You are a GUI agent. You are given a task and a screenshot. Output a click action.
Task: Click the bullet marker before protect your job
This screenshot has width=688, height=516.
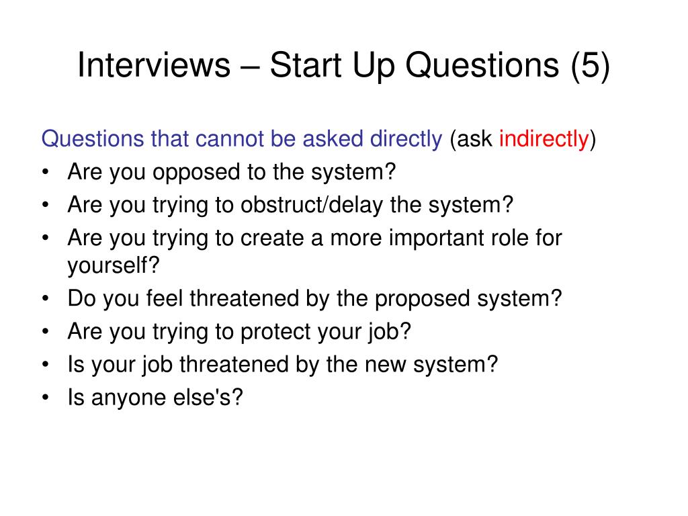[x=45, y=332]
